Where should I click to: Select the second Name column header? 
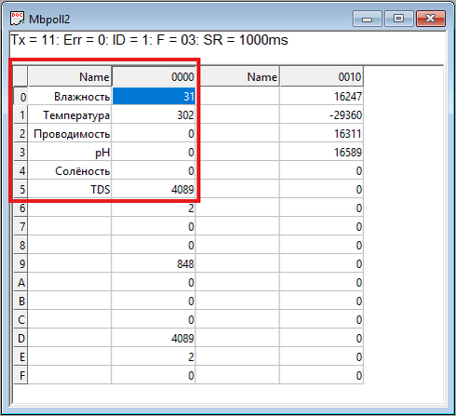(237, 76)
